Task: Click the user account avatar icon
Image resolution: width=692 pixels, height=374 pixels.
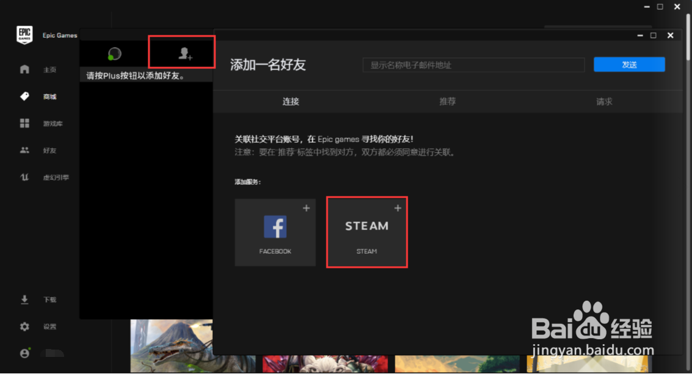Action: (x=24, y=353)
